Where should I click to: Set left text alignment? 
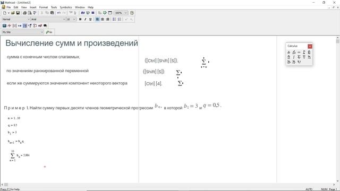tap(97, 19)
